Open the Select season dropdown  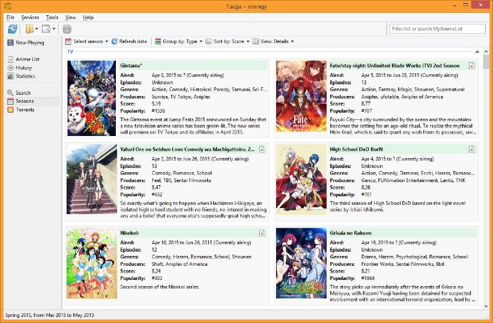[x=85, y=41]
